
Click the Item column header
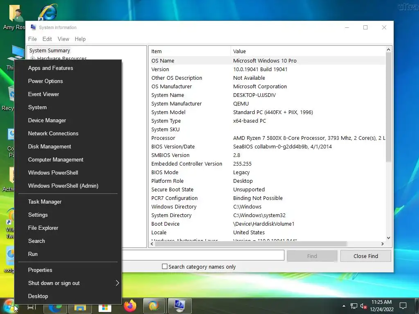(x=189, y=51)
